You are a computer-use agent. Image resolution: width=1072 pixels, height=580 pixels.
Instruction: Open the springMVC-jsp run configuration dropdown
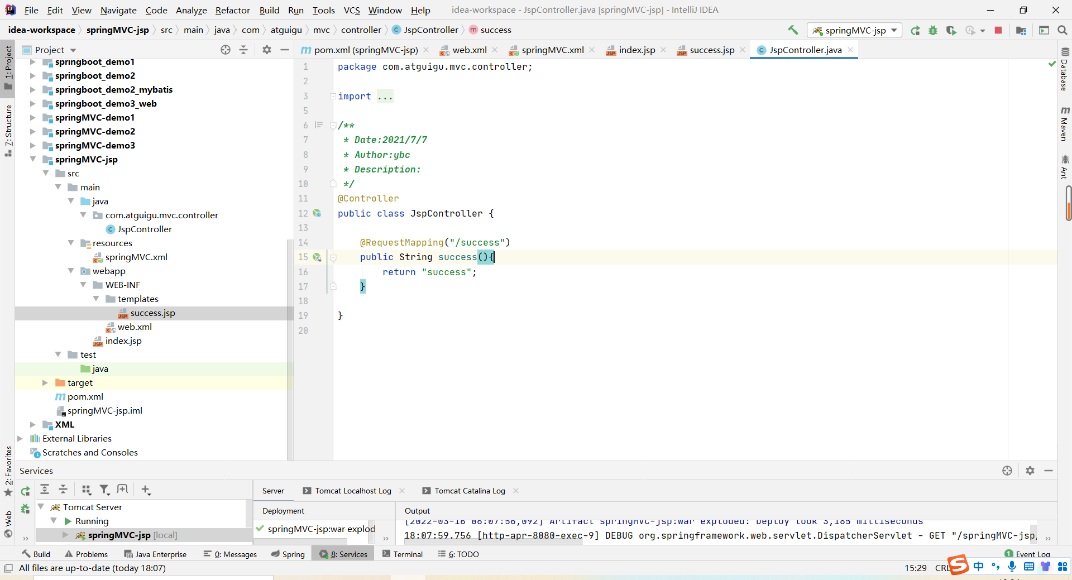[x=854, y=30]
